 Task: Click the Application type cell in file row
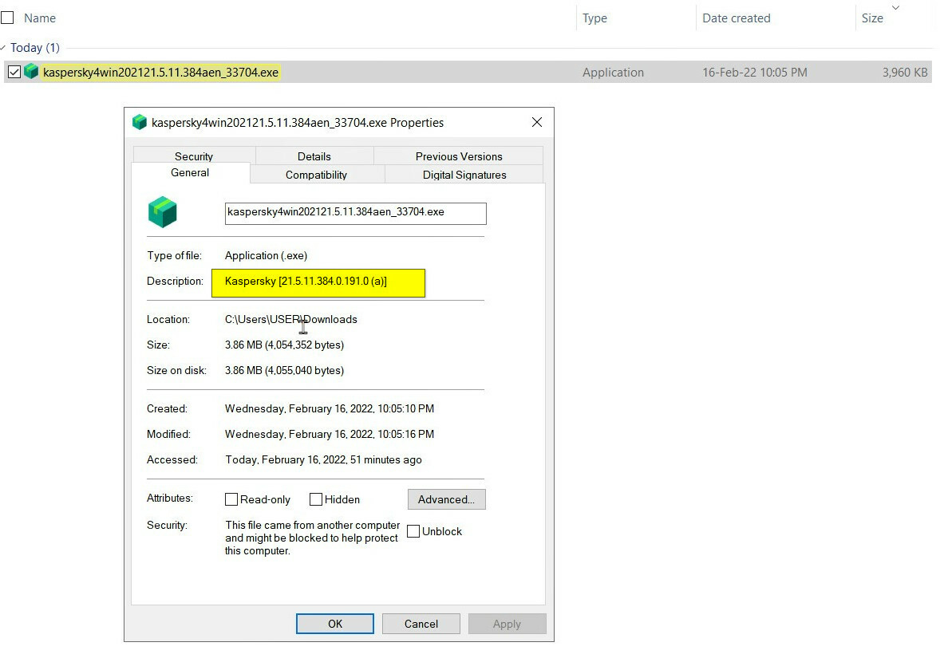point(613,72)
